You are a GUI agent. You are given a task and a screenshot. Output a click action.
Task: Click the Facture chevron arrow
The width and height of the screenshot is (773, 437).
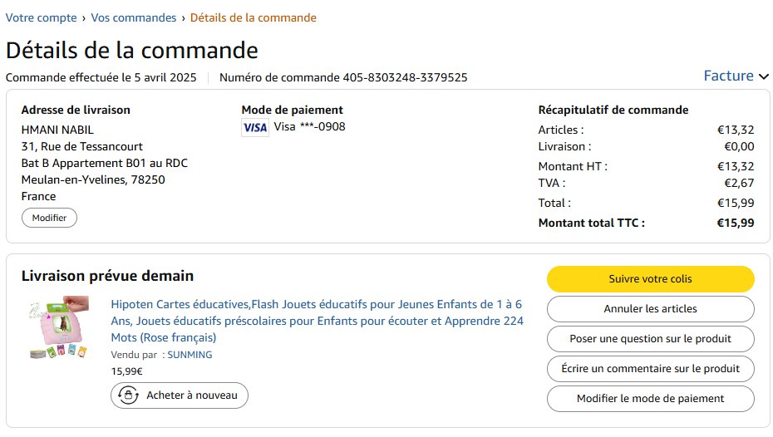tap(764, 76)
